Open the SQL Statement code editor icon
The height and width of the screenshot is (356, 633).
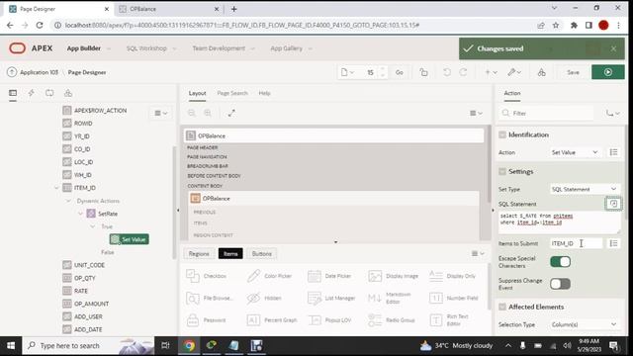tap(613, 204)
